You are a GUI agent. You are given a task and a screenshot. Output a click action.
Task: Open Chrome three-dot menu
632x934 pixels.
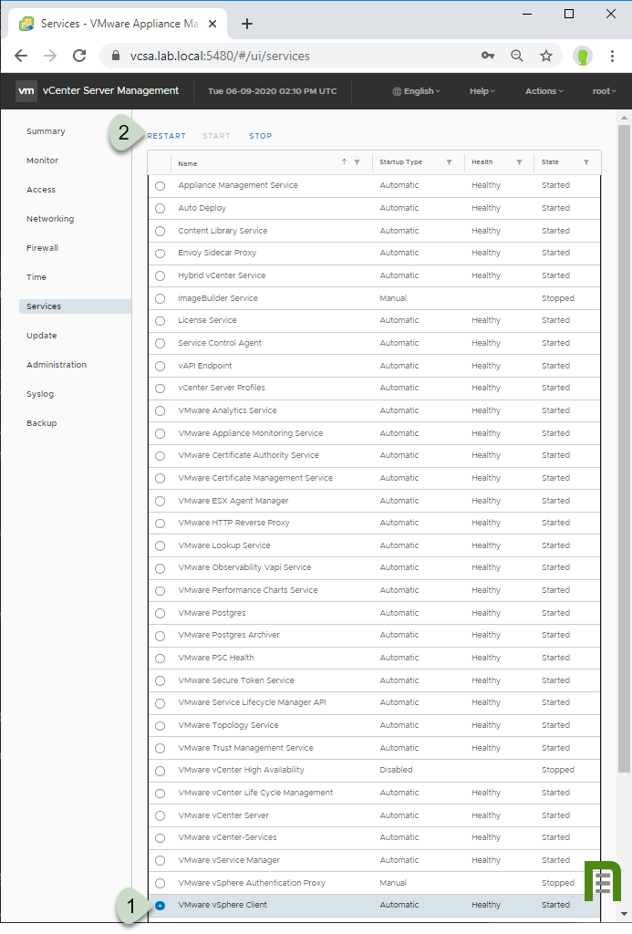612,56
